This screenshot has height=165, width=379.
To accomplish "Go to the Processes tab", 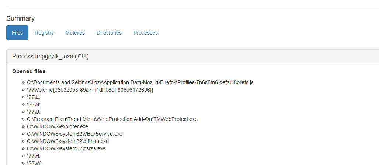I will coord(146,33).
